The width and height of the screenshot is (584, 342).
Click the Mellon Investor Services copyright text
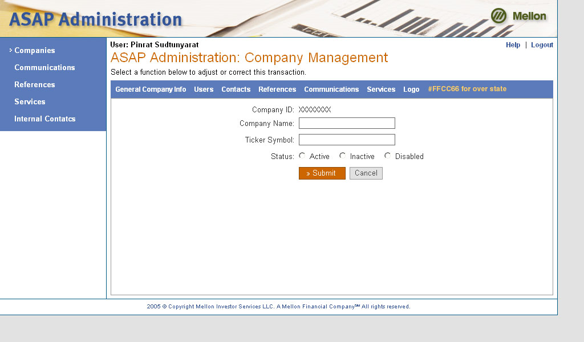point(278,307)
